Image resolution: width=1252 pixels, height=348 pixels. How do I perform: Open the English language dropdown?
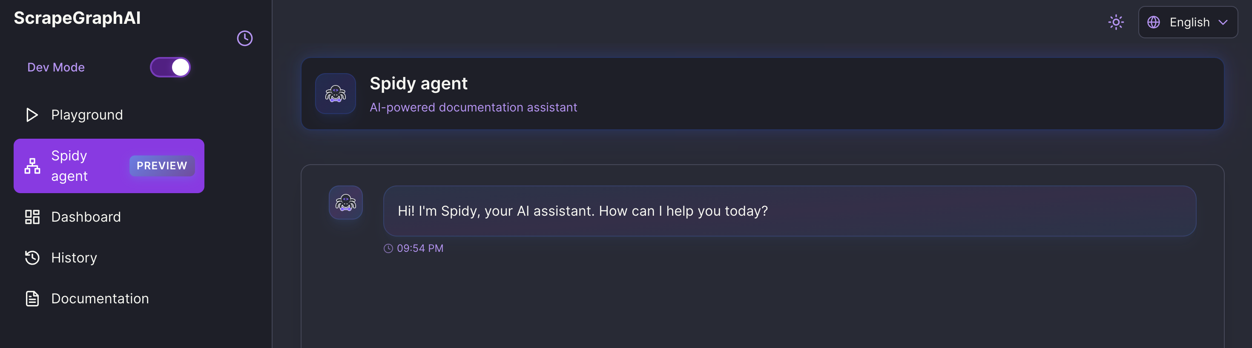(1188, 22)
